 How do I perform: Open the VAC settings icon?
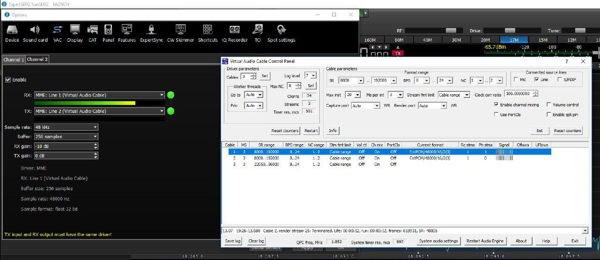coord(57,30)
